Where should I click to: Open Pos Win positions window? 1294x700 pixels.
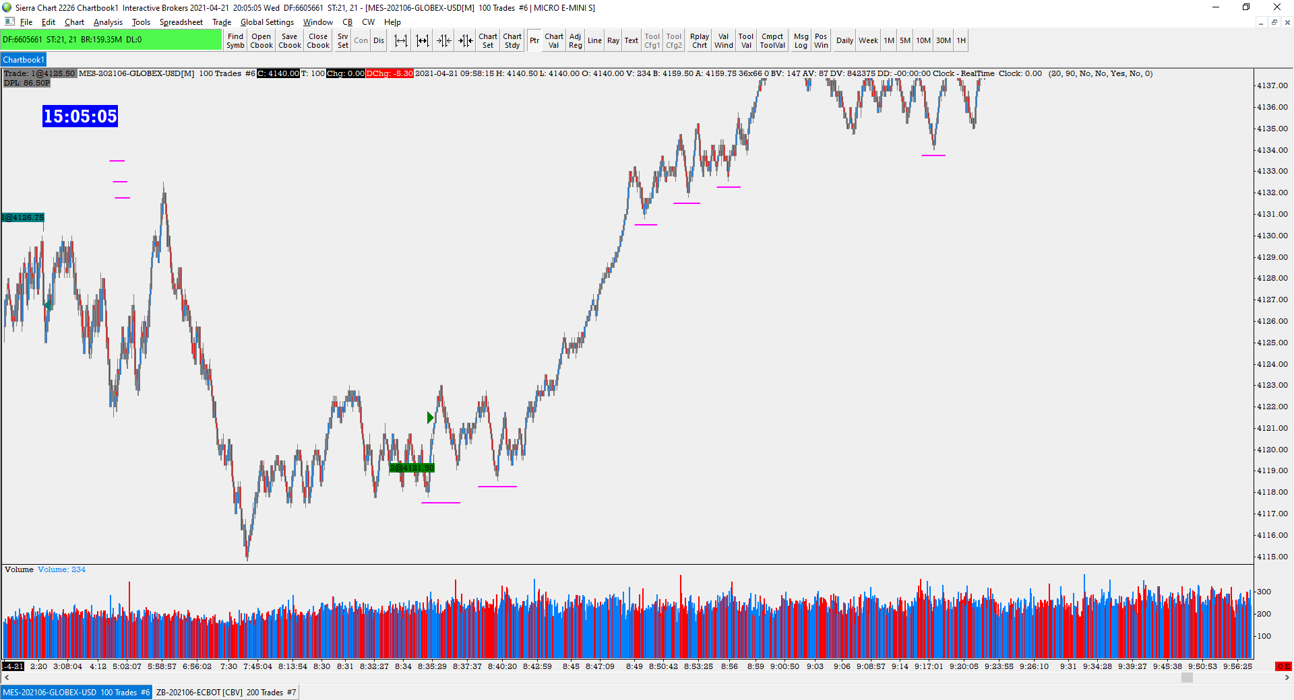pos(821,40)
